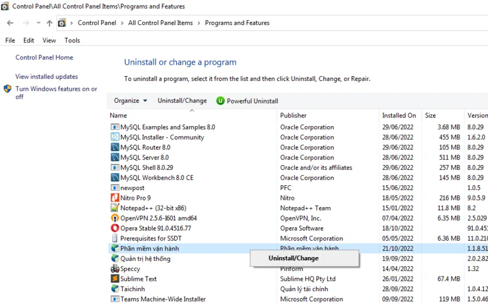Click the MySQL Shell 8.0.29 icon
Viewport: 488px width, 304px height.
[115, 168]
